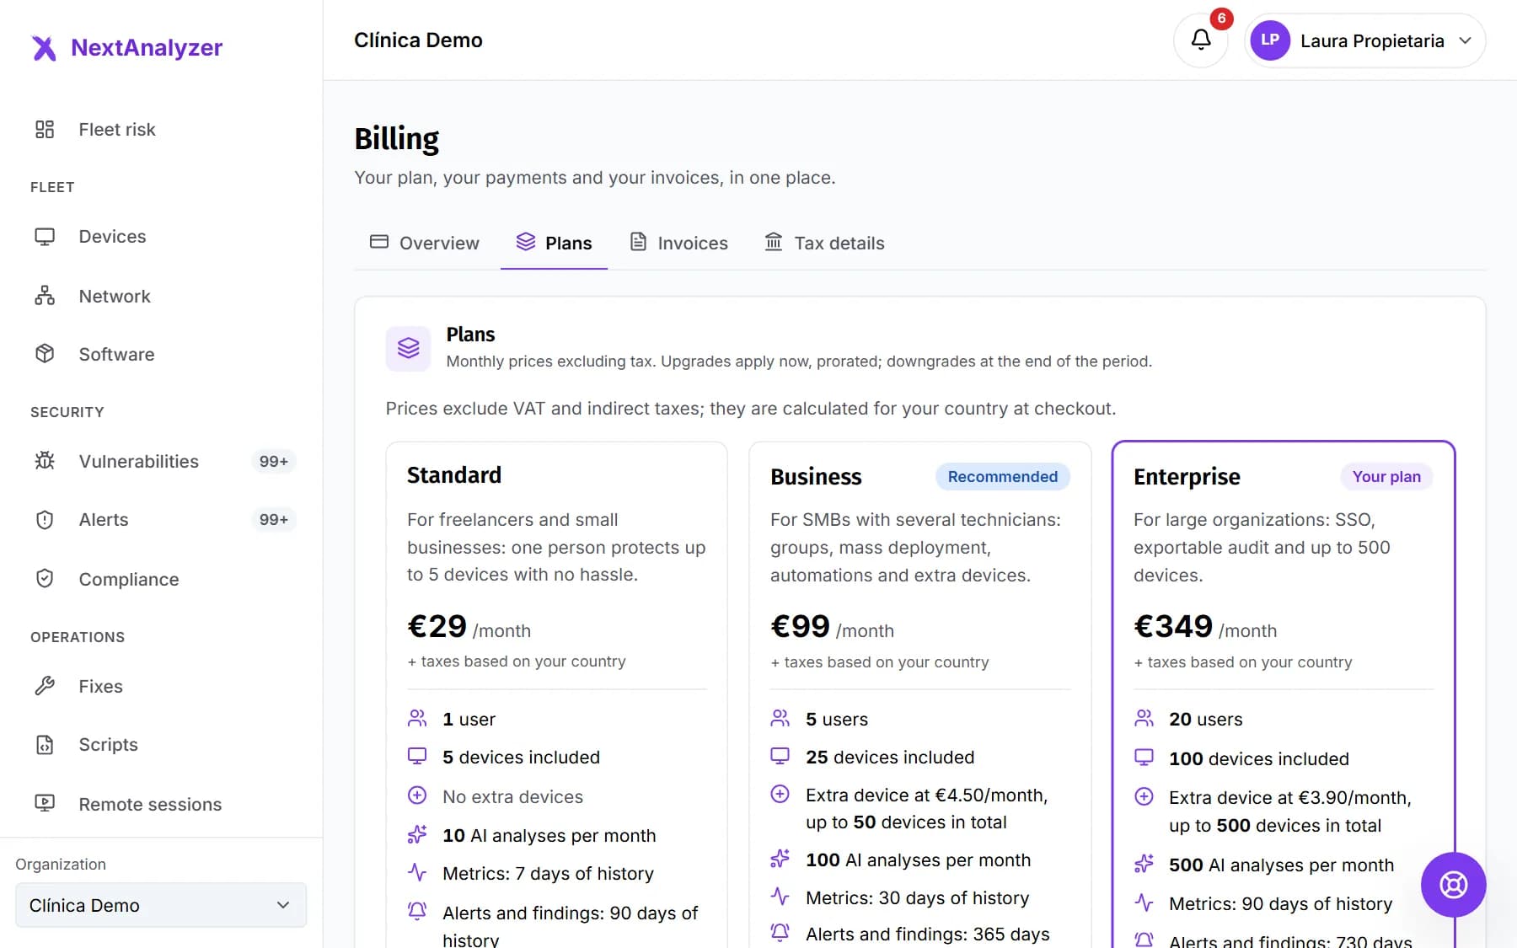Click the plus icon beside 'No extra devices'

tap(417, 795)
